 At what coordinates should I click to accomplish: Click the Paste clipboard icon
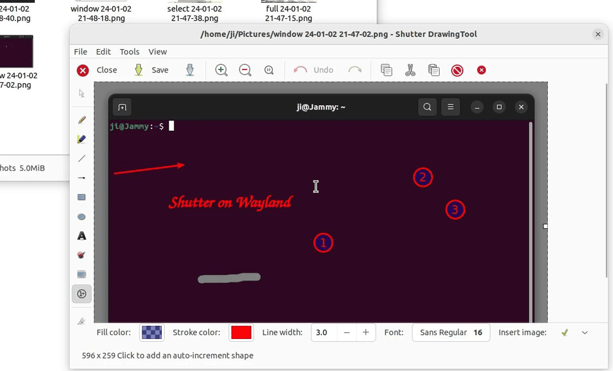point(434,70)
